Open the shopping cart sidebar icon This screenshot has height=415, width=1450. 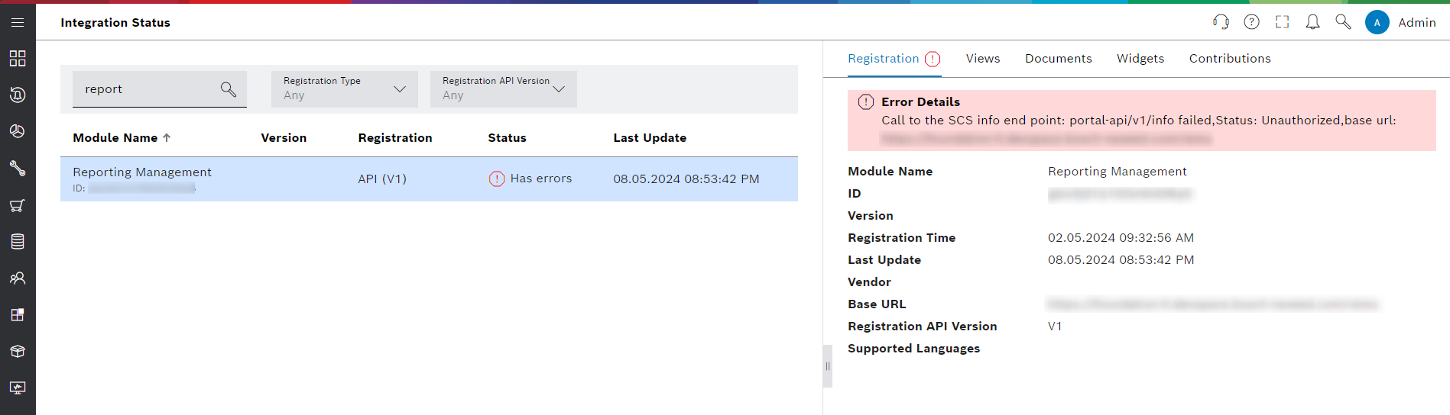18,205
